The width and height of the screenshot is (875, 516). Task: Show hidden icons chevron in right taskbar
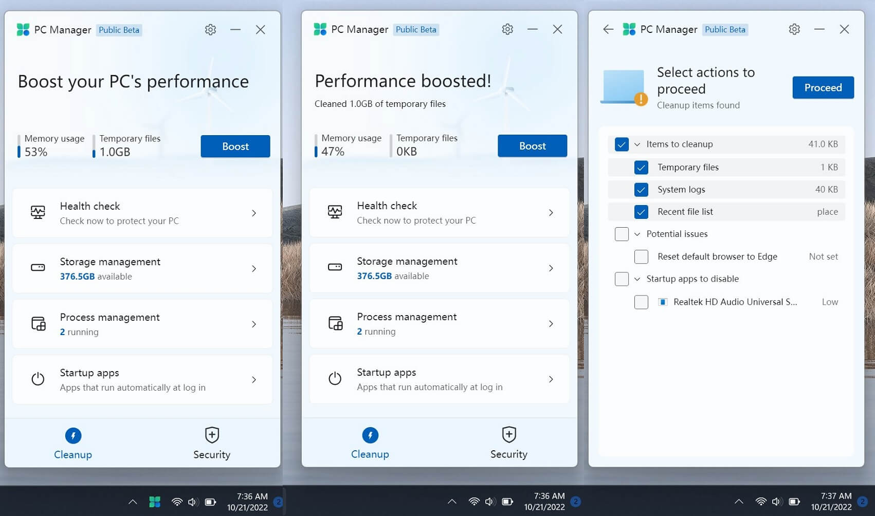[x=739, y=502]
